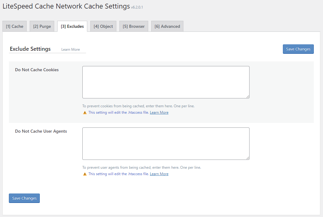
Task: Open Learn More link under cookies field
Action: pyautogui.click(x=159, y=112)
